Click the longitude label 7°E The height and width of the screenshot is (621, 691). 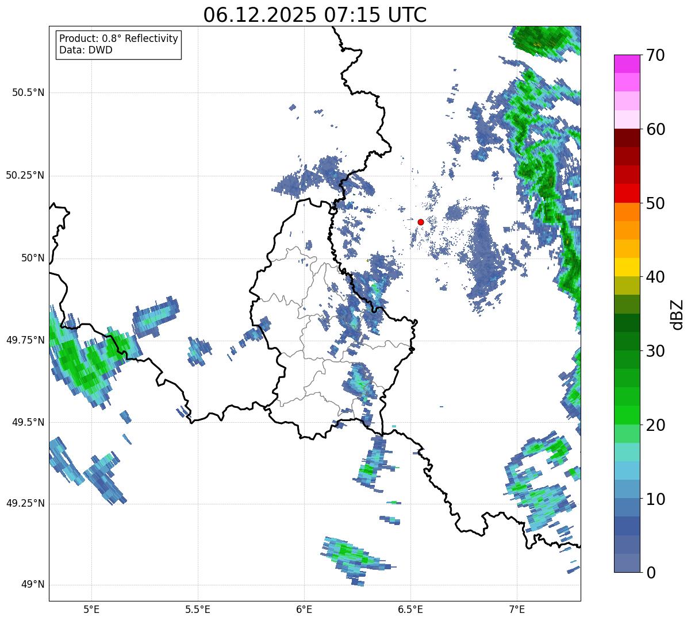pos(517,609)
